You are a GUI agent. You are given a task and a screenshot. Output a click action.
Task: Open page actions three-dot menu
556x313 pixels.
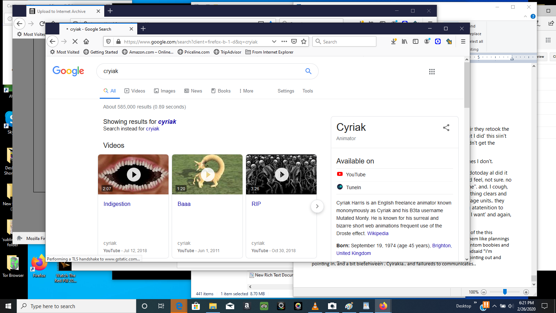coord(284,41)
